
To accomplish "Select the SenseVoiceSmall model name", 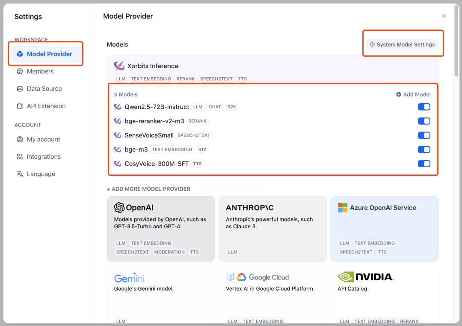I will point(149,135).
